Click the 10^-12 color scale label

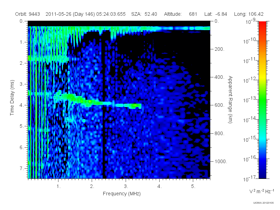point(250,80)
